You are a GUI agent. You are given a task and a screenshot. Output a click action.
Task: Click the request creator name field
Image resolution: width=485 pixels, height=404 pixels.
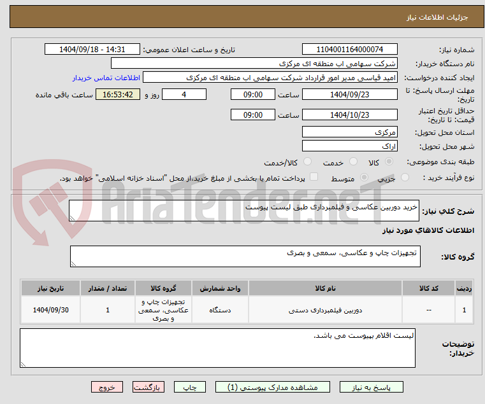coord(270,78)
